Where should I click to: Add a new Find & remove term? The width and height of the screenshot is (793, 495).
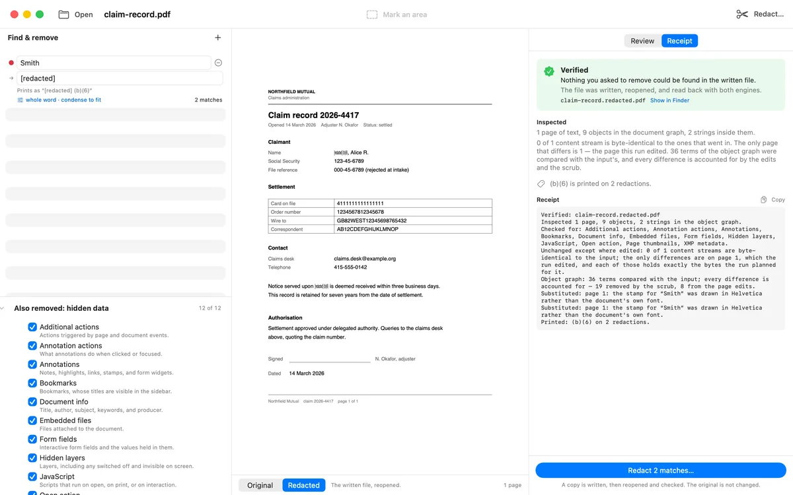[x=218, y=38]
